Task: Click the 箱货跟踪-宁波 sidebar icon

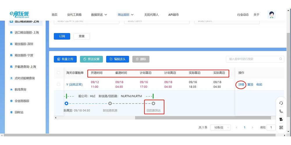Action: [x=11, y=55]
